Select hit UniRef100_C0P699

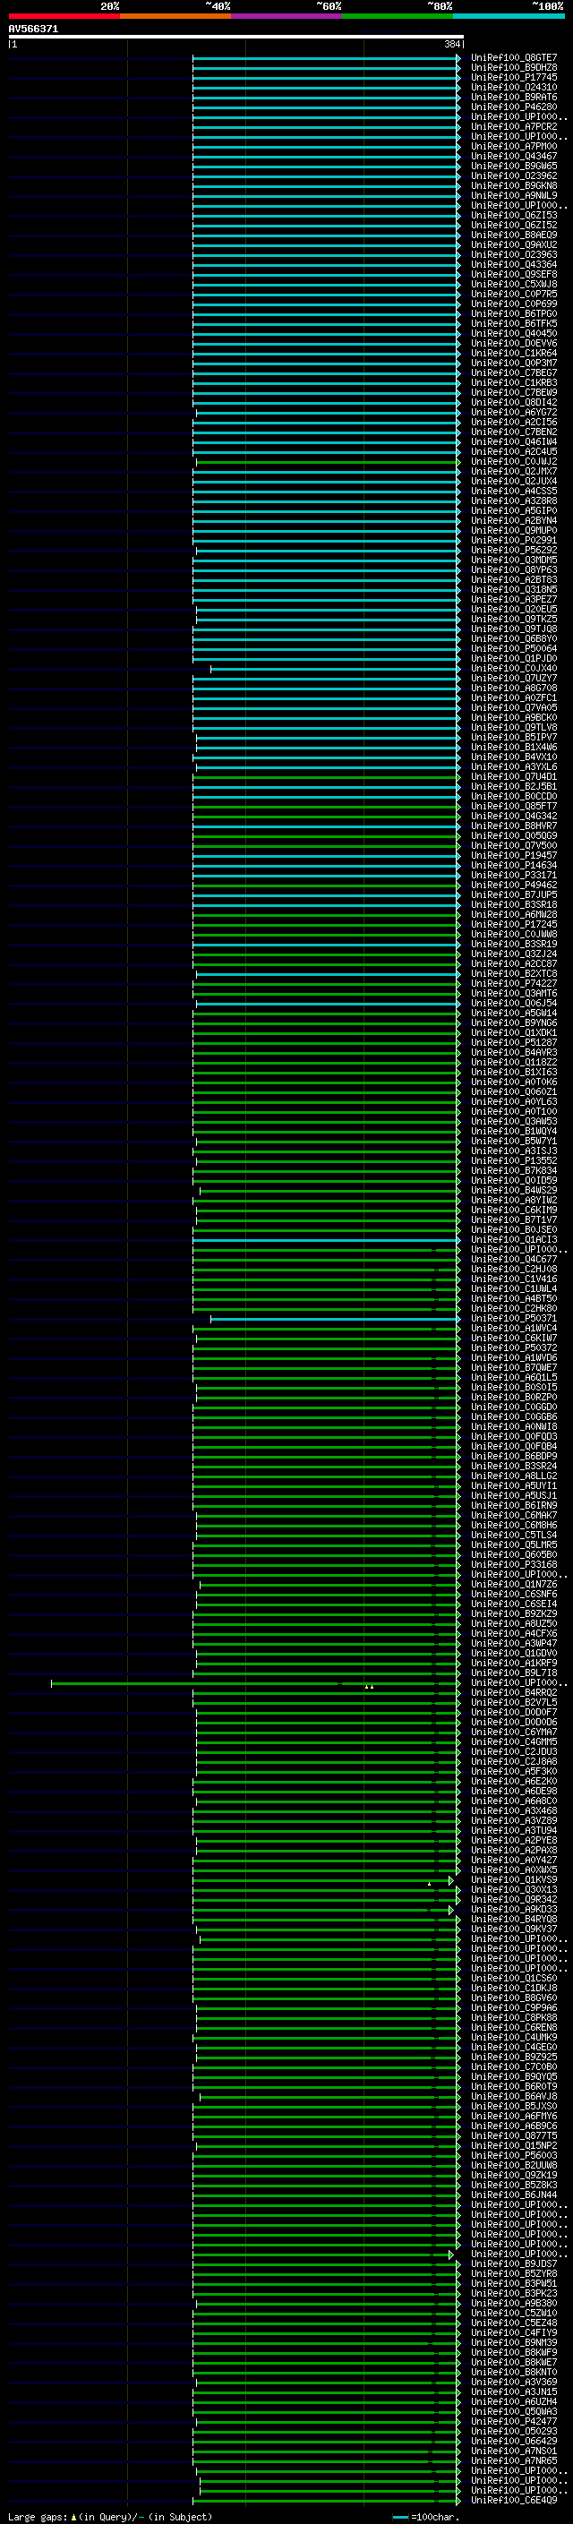[x=514, y=304]
